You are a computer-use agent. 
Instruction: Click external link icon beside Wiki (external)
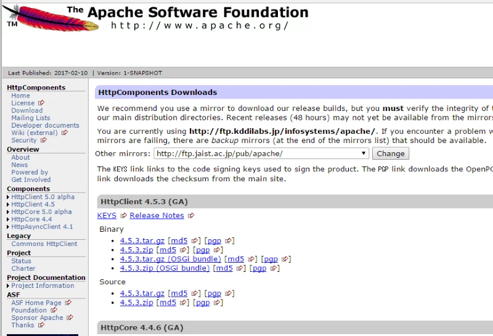click(x=65, y=133)
